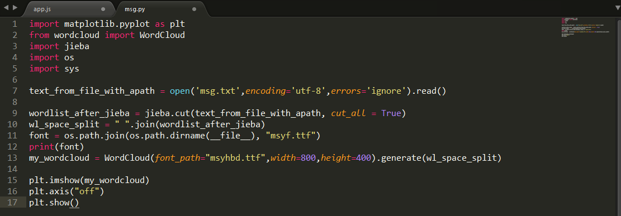This screenshot has width=621, height=216.
Task: Click '.read()' at end of line 7
Action: [429, 91]
